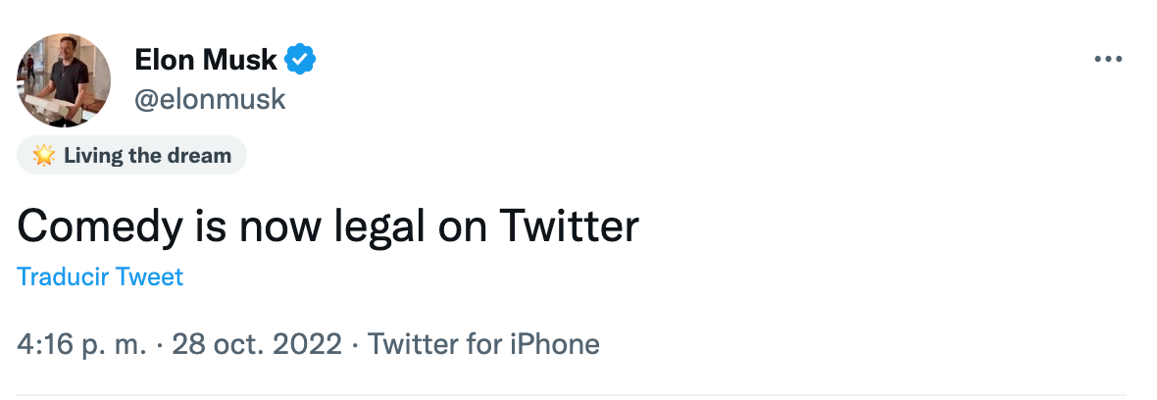Open Elon Musk's profile picture

(x=64, y=79)
